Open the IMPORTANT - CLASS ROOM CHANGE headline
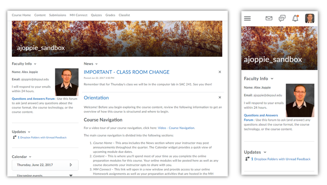 pyautogui.click(x=126, y=72)
